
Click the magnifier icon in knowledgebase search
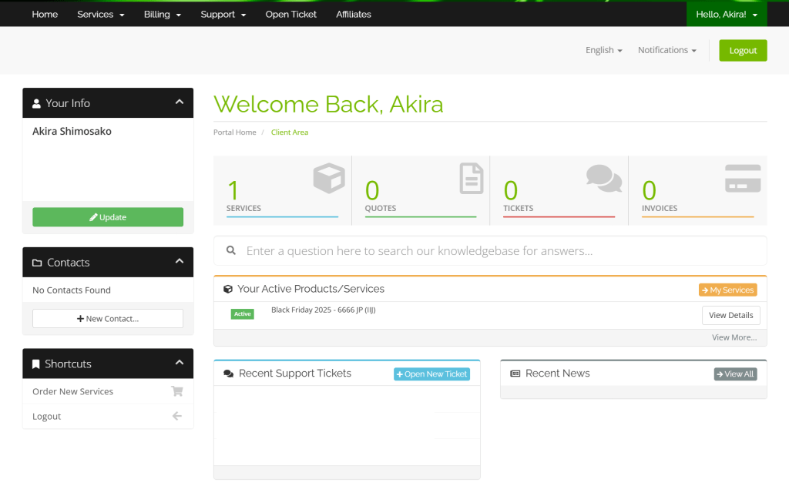click(230, 251)
